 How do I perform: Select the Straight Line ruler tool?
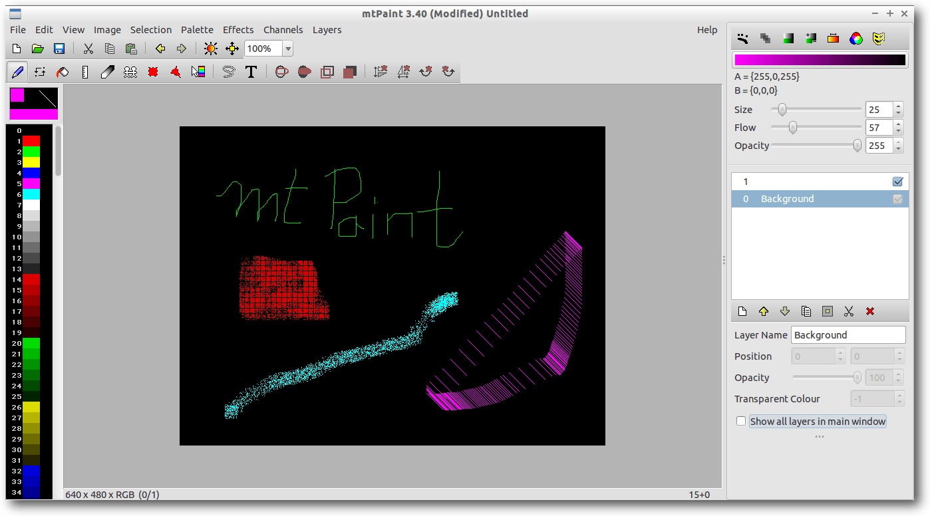[84, 72]
